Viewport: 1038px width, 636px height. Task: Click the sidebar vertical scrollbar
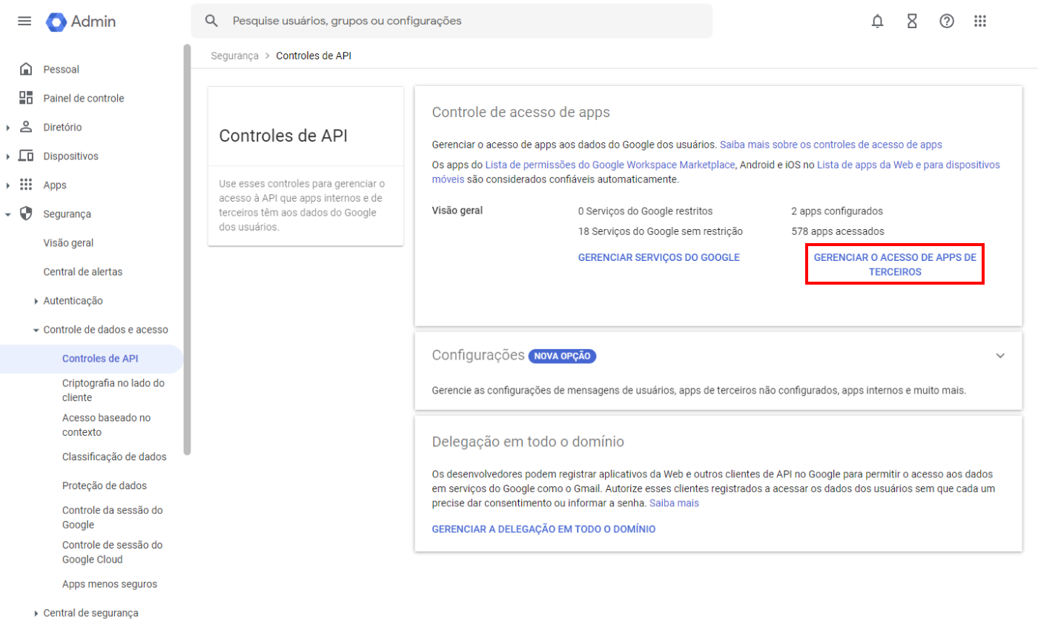click(x=188, y=250)
